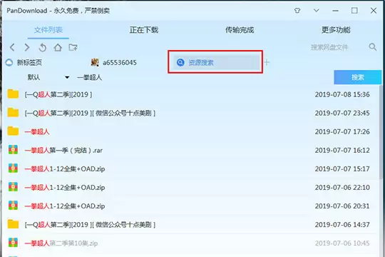Create a new folder
Viewport: 385px width, 257px height.
click(73, 47)
